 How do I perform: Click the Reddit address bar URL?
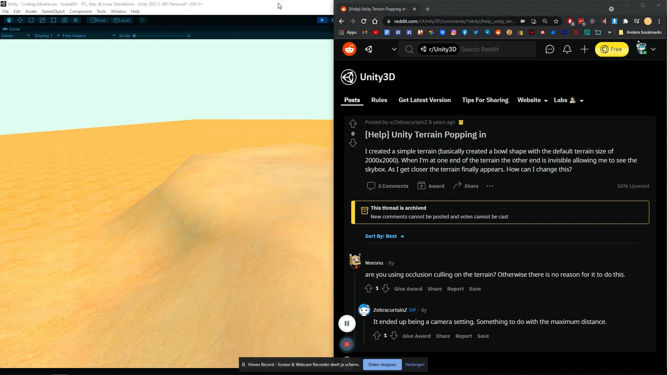(x=455, y=21)
